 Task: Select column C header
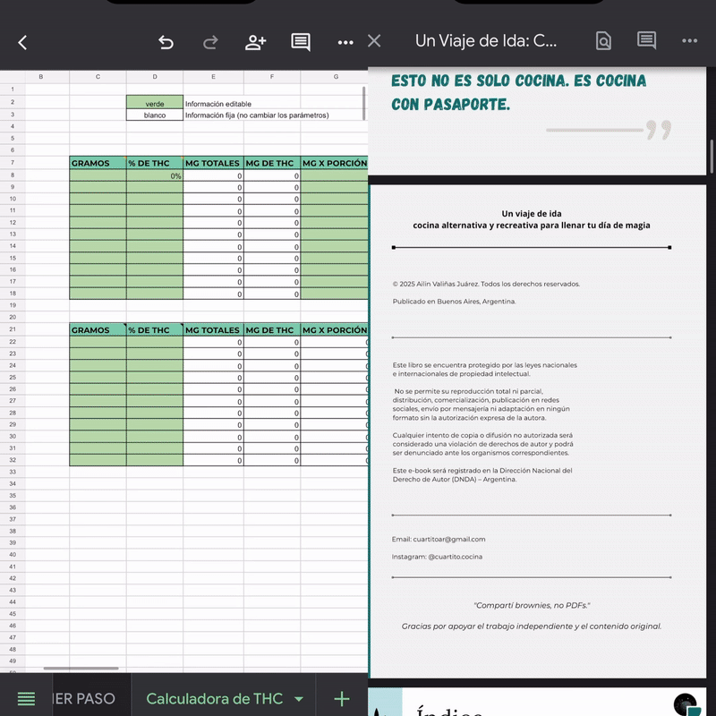[98, 77]
